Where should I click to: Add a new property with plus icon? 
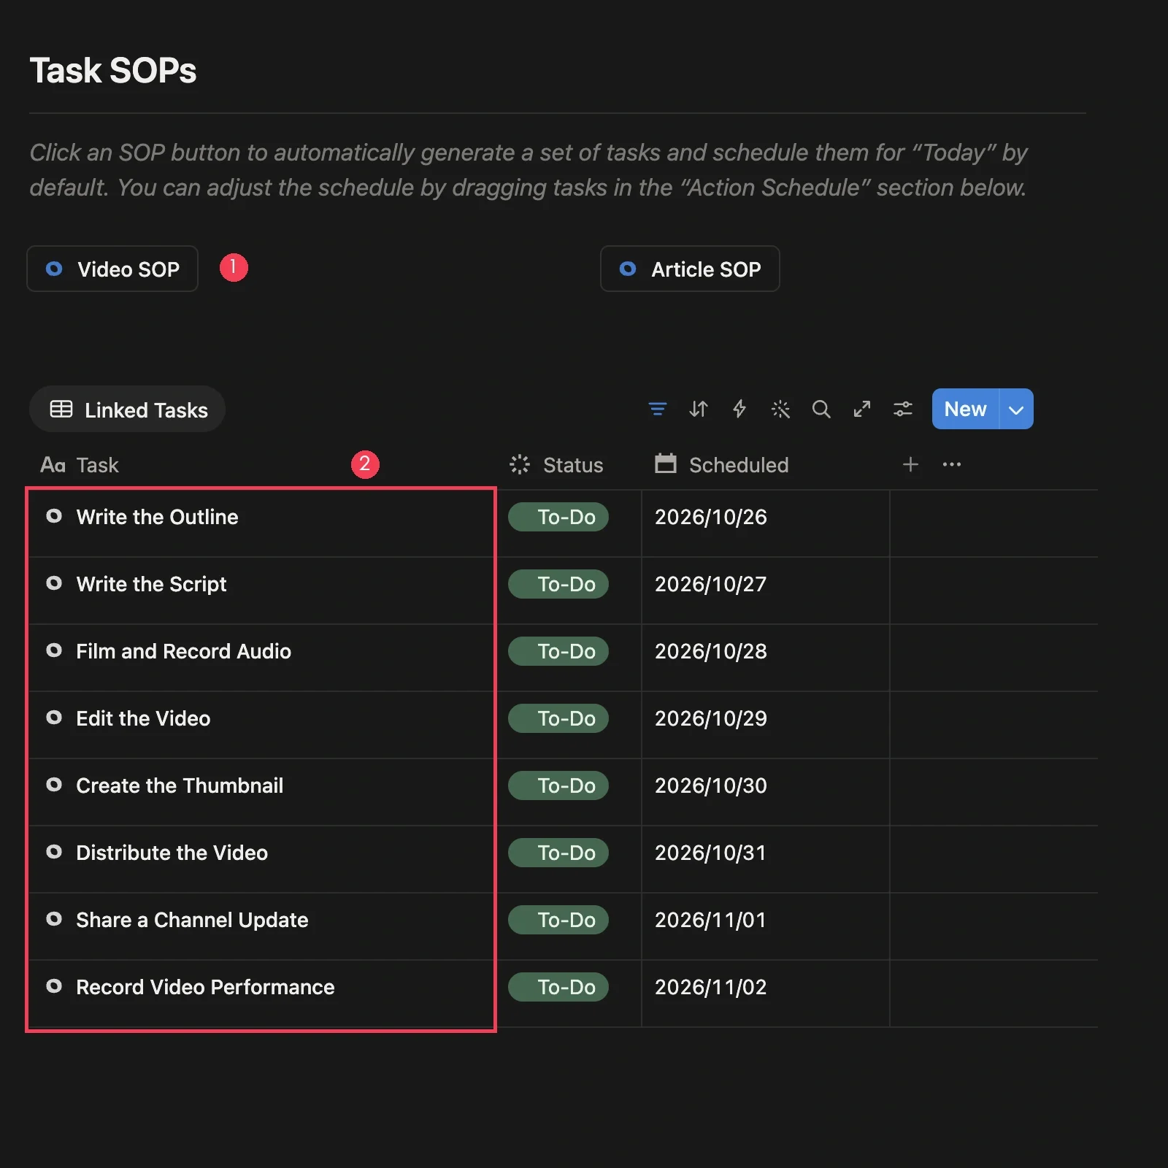click(910, 464)
